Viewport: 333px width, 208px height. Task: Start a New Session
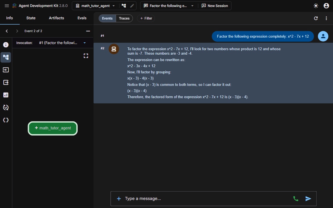[215, 6]
